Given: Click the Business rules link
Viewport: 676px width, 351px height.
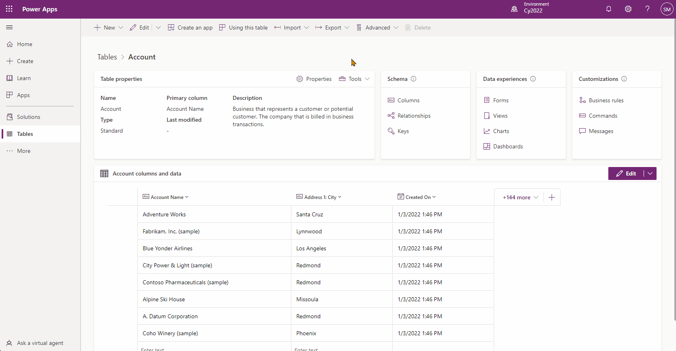Looking at the screenshot, I should pos(606,100).
